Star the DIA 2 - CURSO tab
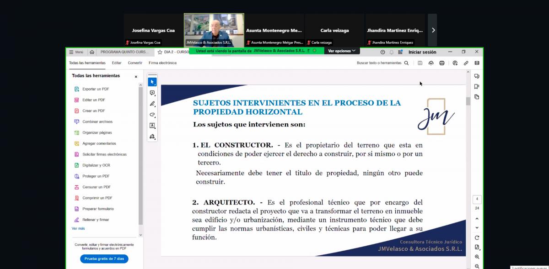The image size is (549, 269). [160, 52]
